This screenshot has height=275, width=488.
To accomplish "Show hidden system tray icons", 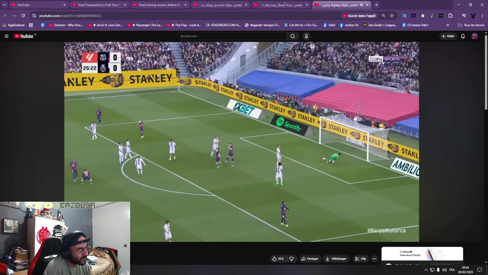I will pos(426,270).
